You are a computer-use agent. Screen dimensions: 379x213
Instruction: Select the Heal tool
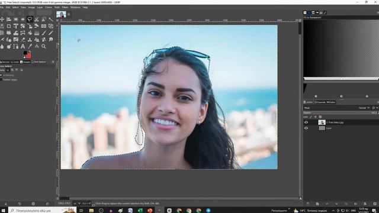44,40
